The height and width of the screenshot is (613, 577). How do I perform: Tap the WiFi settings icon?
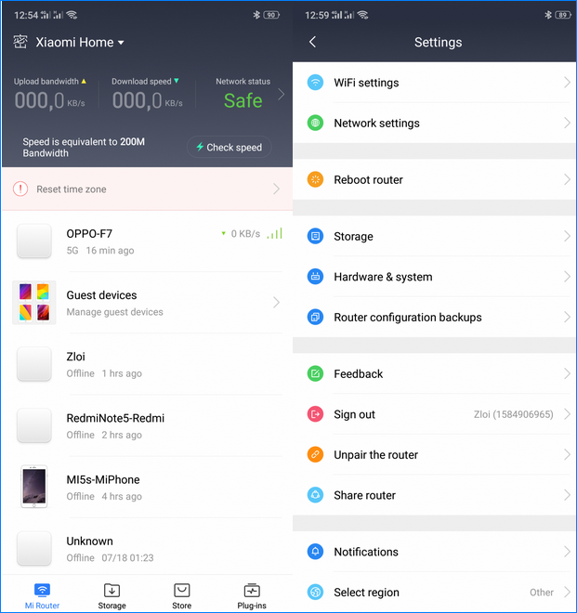[x=315, y=83]
